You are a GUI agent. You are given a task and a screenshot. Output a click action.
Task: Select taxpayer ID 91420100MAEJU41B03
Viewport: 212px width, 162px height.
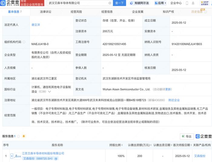tap(187, 44)
